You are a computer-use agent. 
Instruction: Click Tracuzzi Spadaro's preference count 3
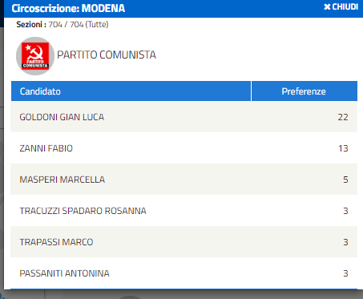345,211
